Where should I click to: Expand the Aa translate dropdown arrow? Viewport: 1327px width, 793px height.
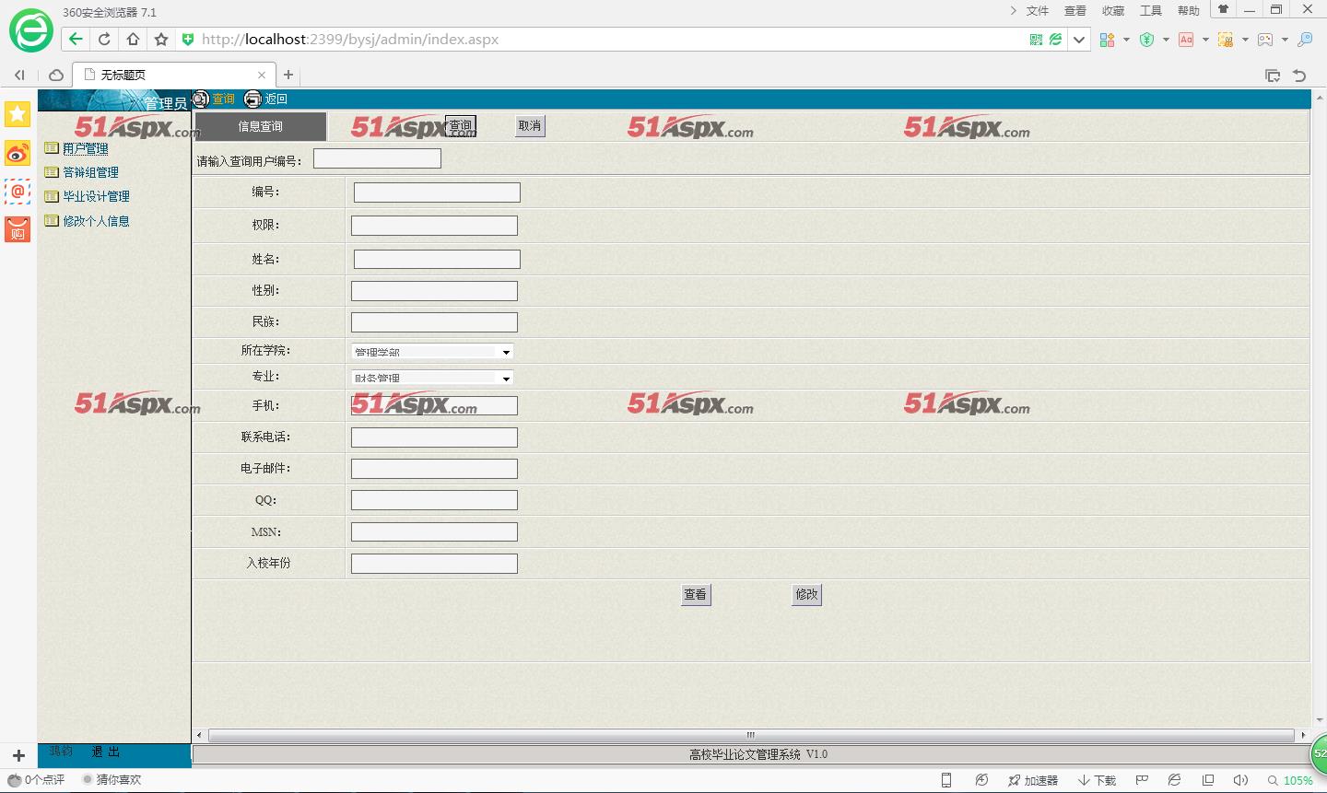[1205, 40]
